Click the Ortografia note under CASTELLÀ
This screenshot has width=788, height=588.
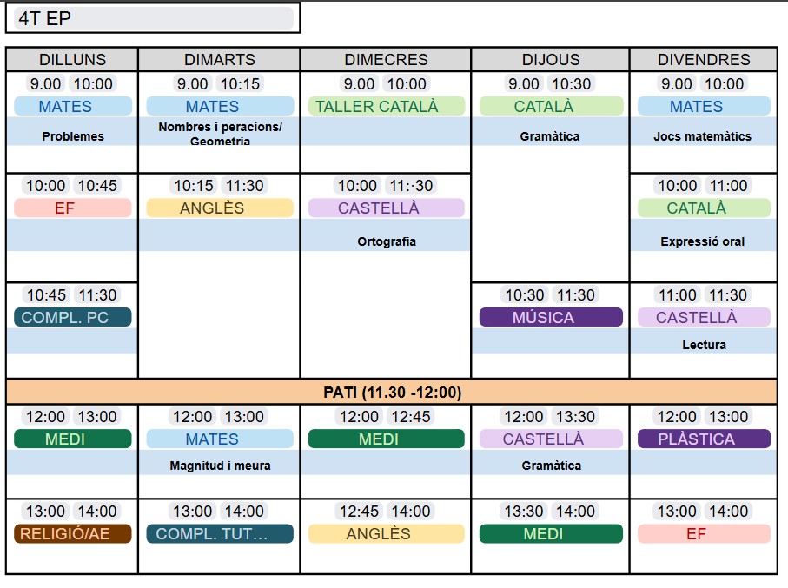click(x=386, y=241)
